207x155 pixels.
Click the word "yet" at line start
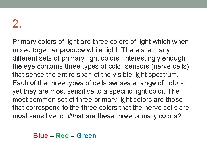pos(17,92)
